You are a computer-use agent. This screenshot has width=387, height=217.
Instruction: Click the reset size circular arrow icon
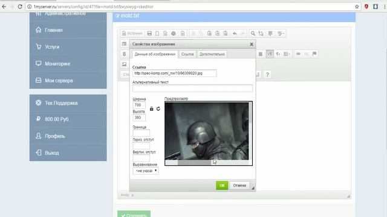(x=158, y=108)
